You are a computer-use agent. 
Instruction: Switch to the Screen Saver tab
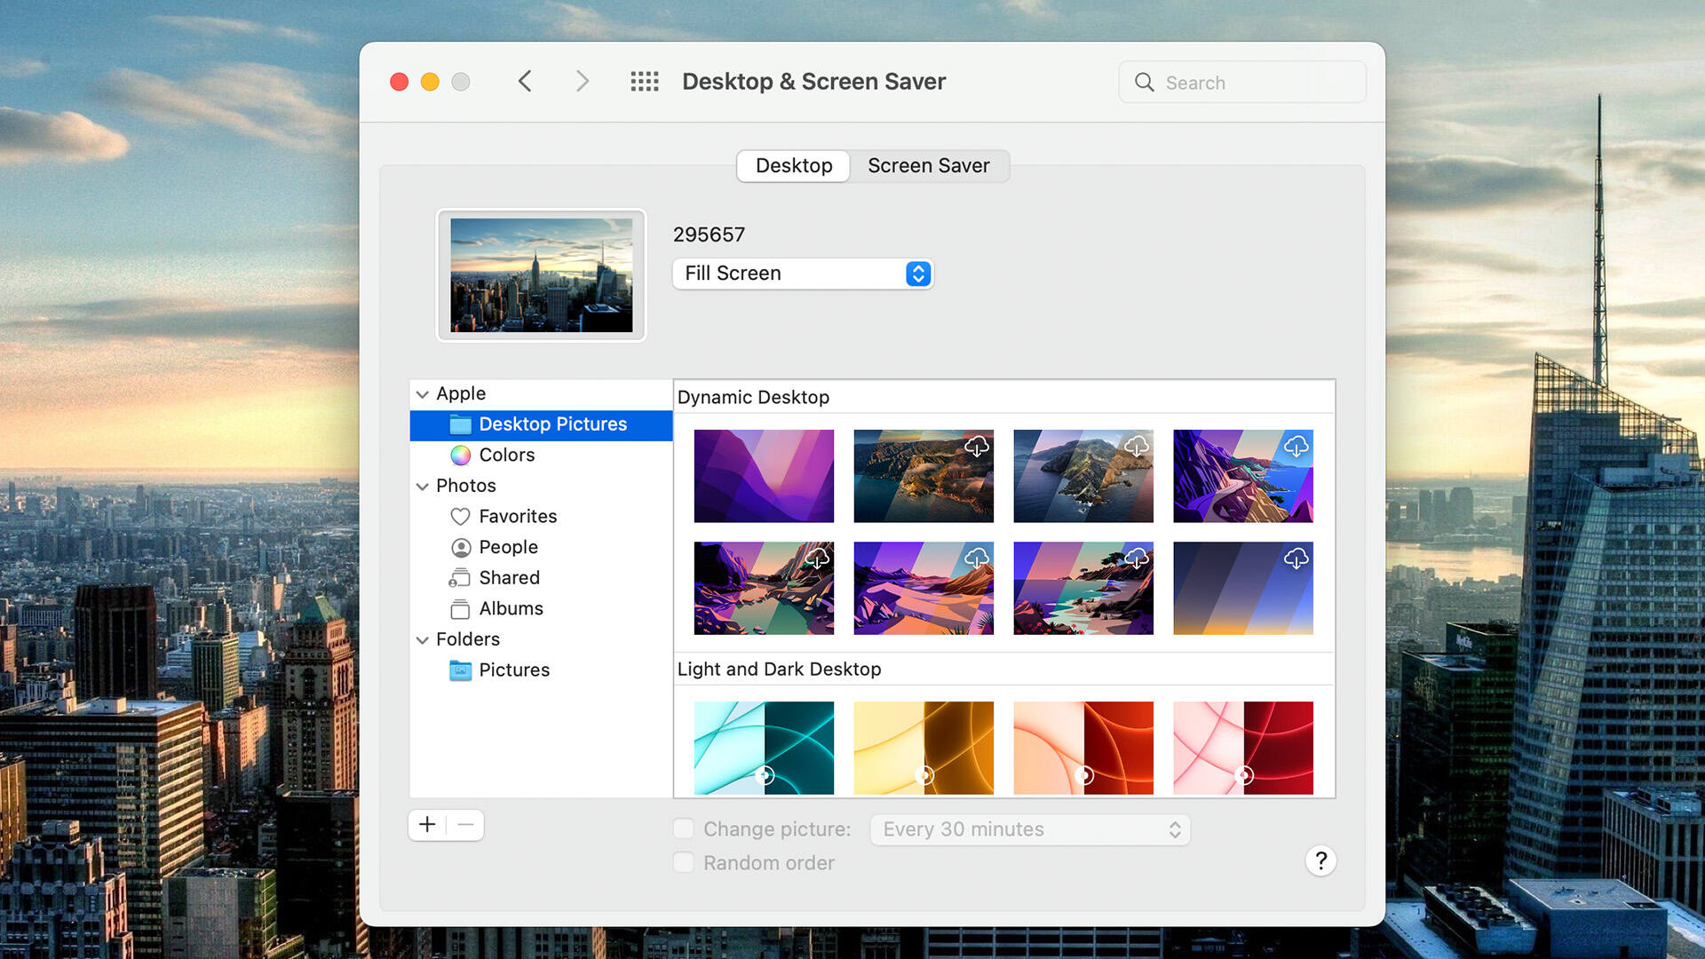pyautogui.click(x=927, y=164)
